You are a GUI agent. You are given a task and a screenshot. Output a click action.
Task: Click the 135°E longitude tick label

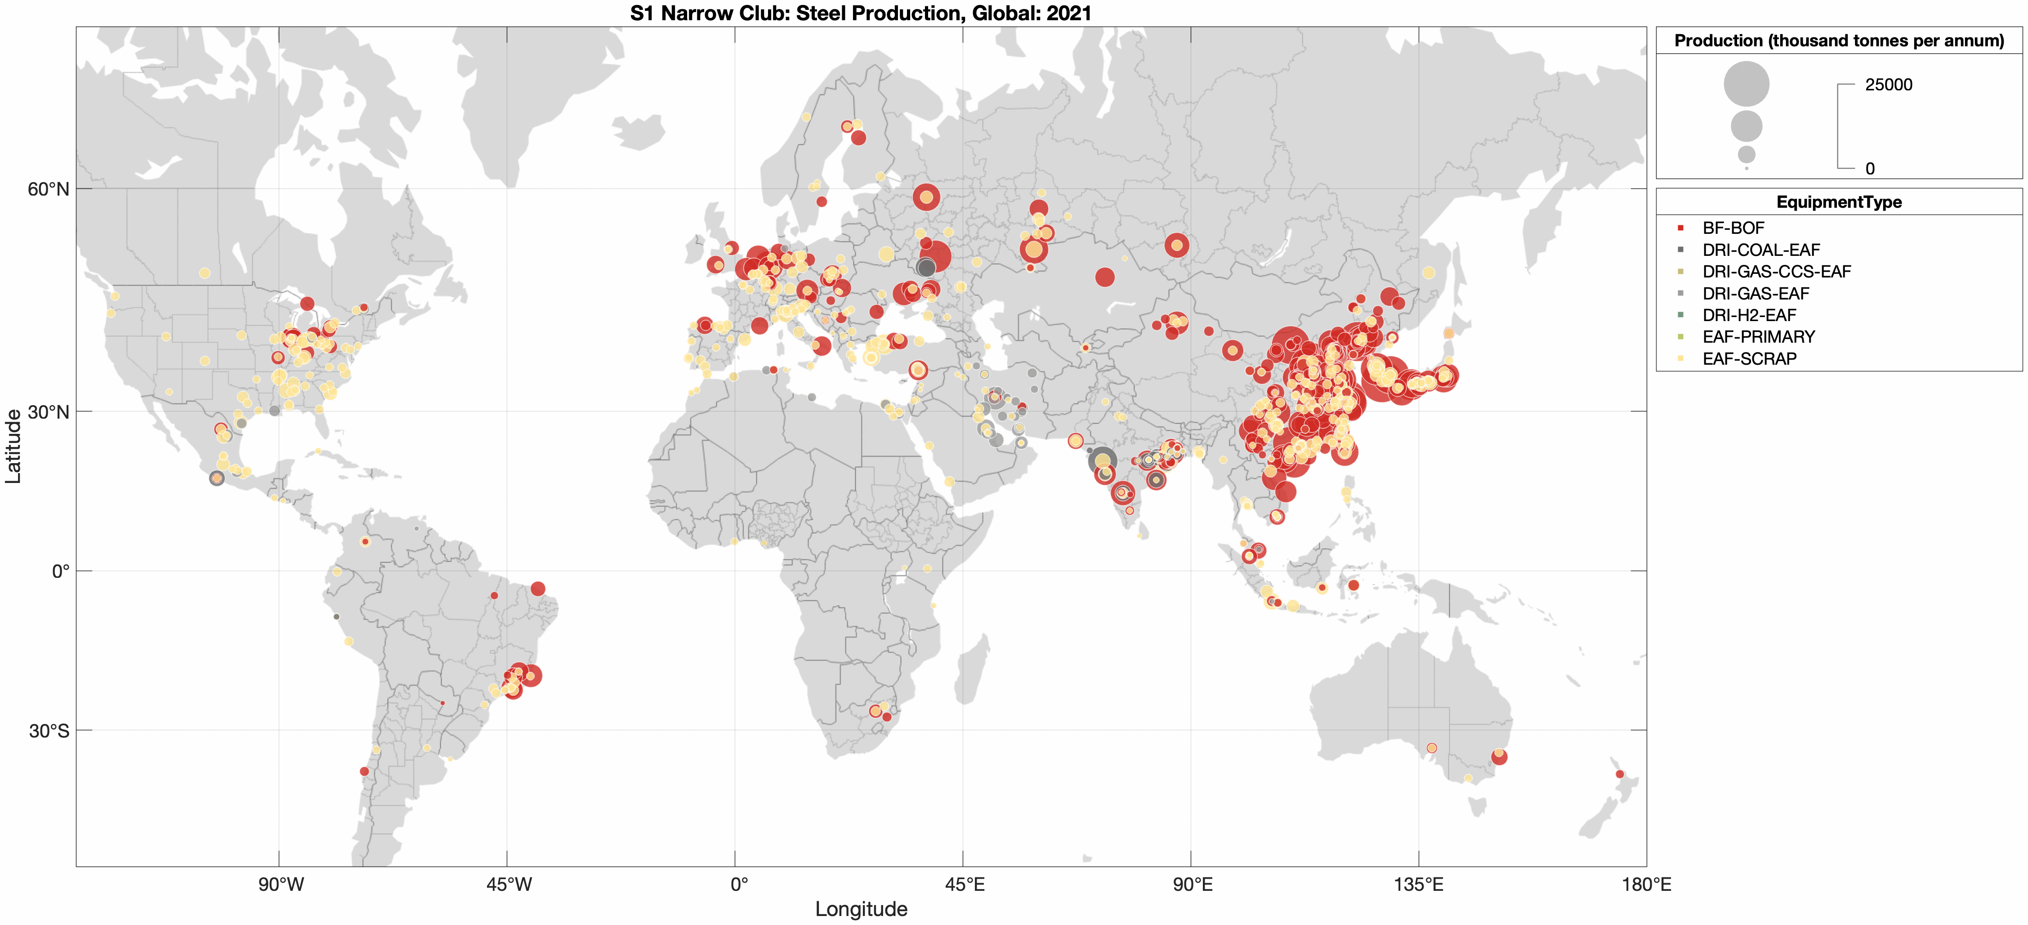click(1419, 885)
